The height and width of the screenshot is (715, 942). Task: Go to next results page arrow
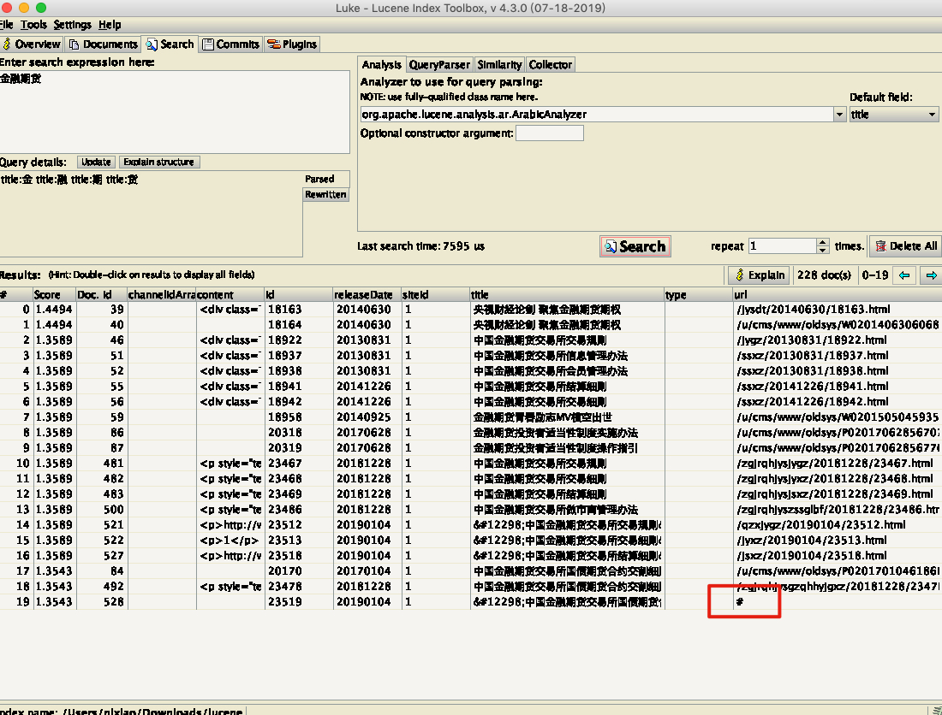(x=932, y=275)
